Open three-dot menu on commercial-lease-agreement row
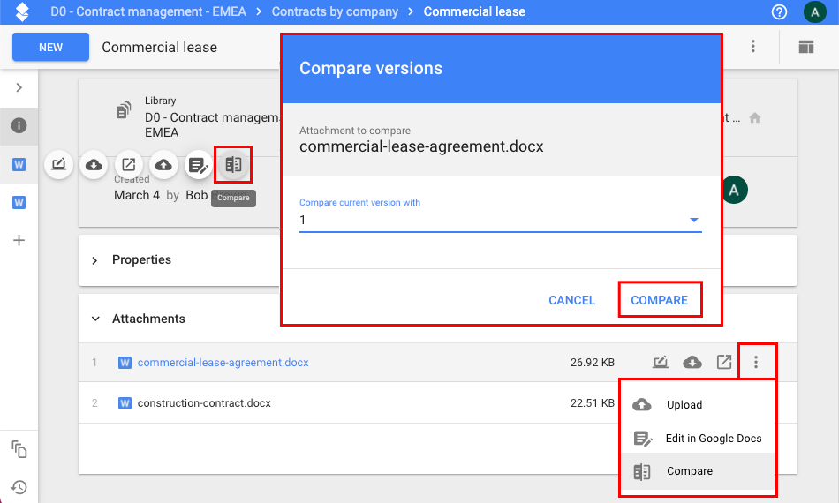The height and width of the screenshot is (503, 839). 756,362
